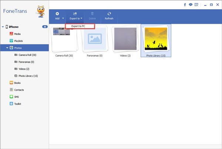Click the Contacts icon
This screenshot has height=149, width=222.
(x=11, y=90)
